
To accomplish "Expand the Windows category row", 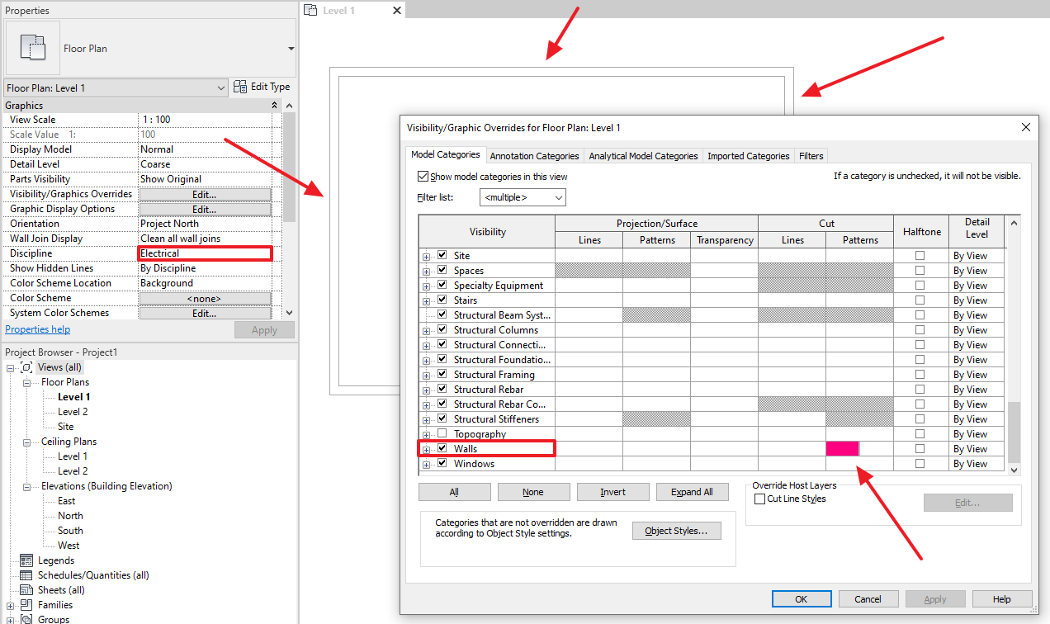I will tap(427, 464).
